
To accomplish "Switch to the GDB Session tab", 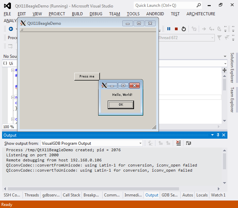I will [x=169, y=195].
